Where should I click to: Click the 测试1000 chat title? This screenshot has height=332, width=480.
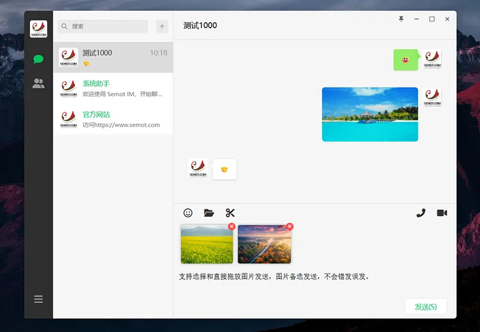(x=200, y=25)
